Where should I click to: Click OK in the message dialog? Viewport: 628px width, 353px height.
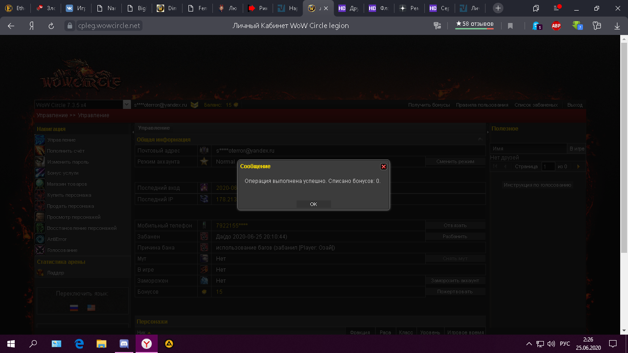(x=313, y=204)
